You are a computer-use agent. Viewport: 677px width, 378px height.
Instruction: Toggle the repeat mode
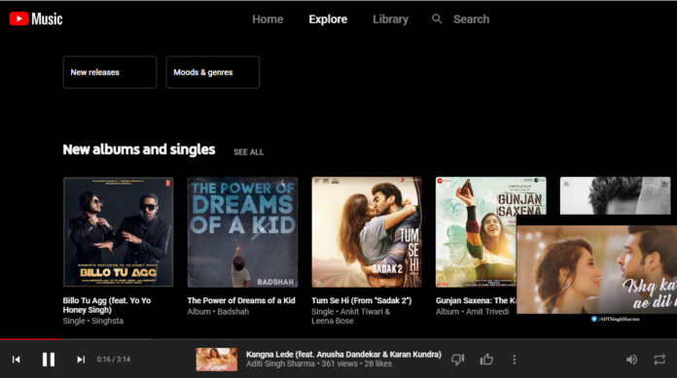click(x=659, y=360)
